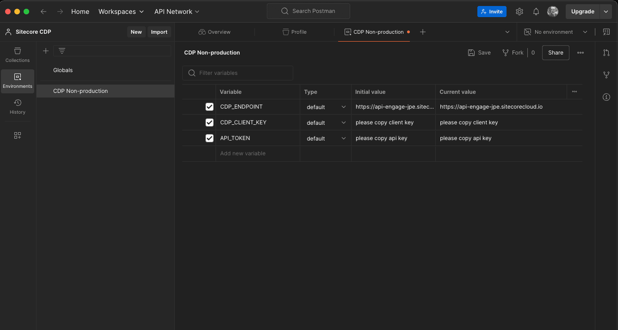Disable the API_TOKEN variable checkbox
This screenshot has width=618, height=330.
point(210,138)
